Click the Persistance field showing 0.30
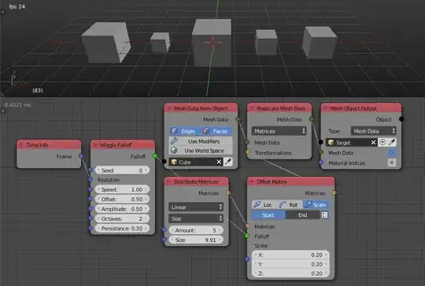This screenshot has width=425, height=286. [123, 229]
